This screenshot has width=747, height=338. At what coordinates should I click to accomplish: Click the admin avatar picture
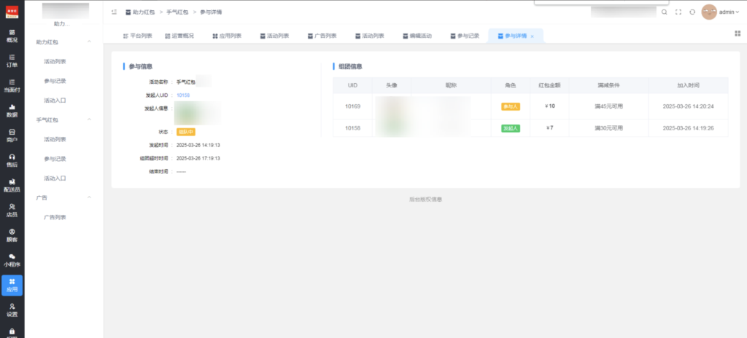pos(709,12)
